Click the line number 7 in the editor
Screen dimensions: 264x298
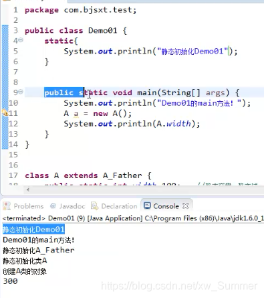tap(15, 72)
